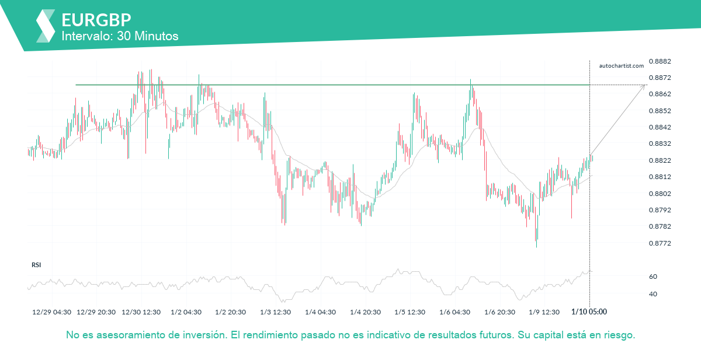
Task: Click the RSI indicator label
Action: pyautogui.click(x=36, y=265)
